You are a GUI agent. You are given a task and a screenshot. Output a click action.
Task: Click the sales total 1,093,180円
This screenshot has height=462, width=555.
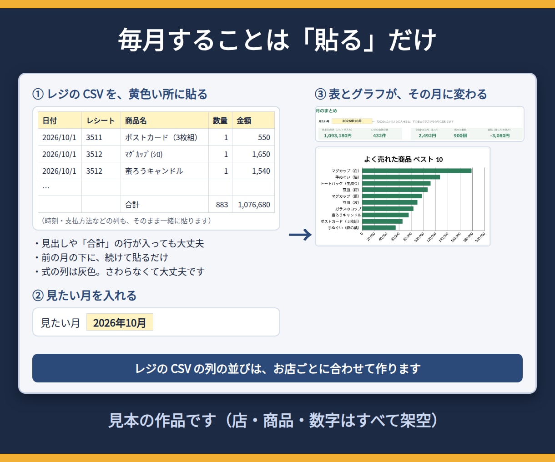(338, 136)
